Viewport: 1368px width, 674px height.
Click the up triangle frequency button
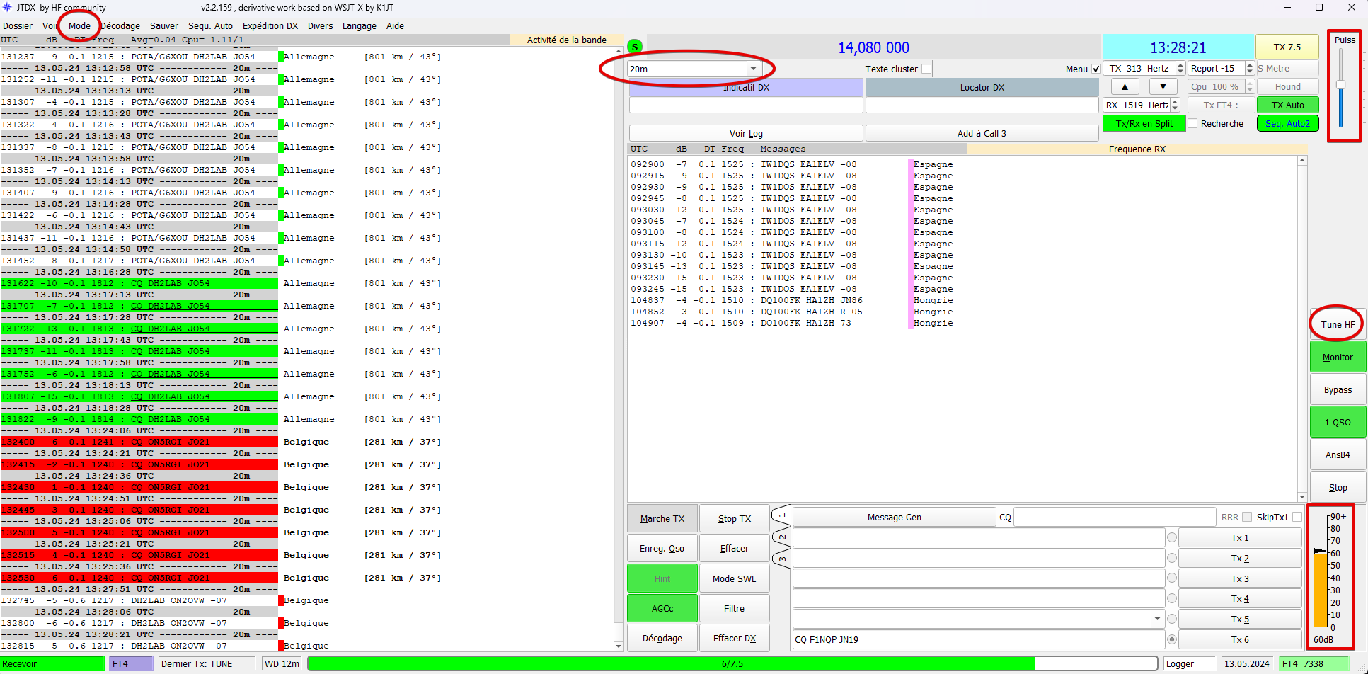click(x=1125, y=86)
